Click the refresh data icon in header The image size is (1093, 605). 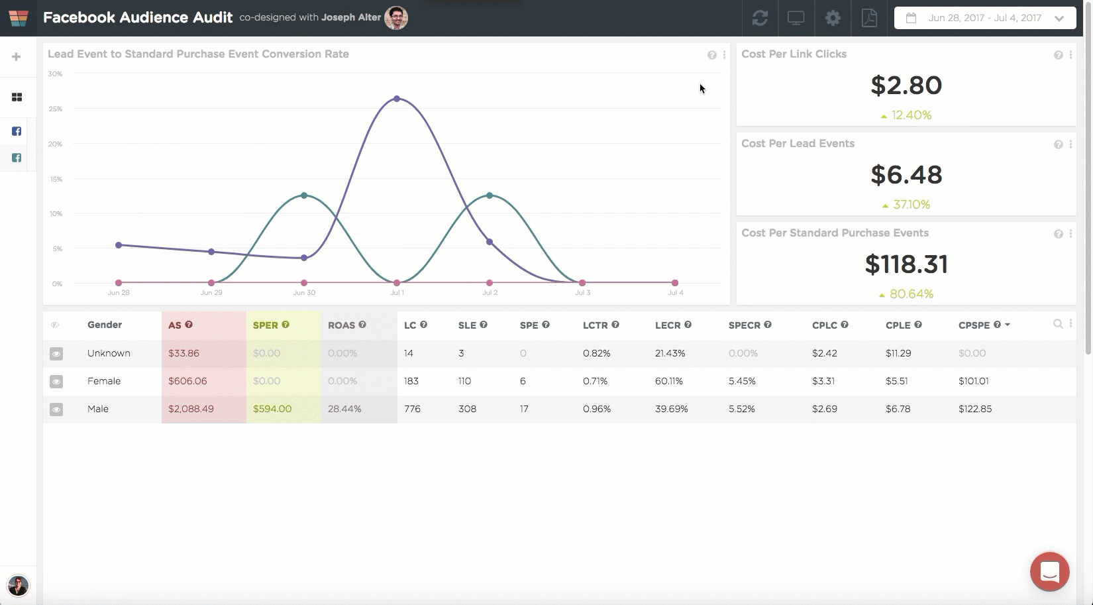pos(760,18)
